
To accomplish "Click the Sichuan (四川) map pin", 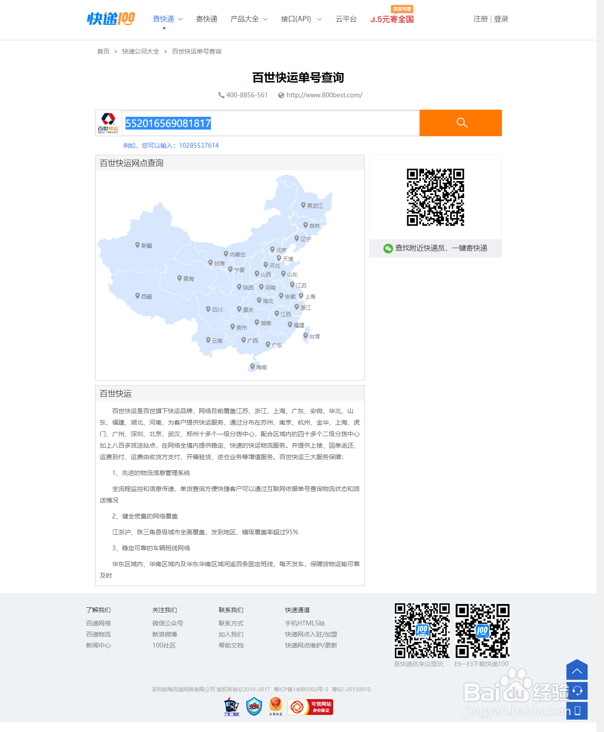I will [208, 309].
